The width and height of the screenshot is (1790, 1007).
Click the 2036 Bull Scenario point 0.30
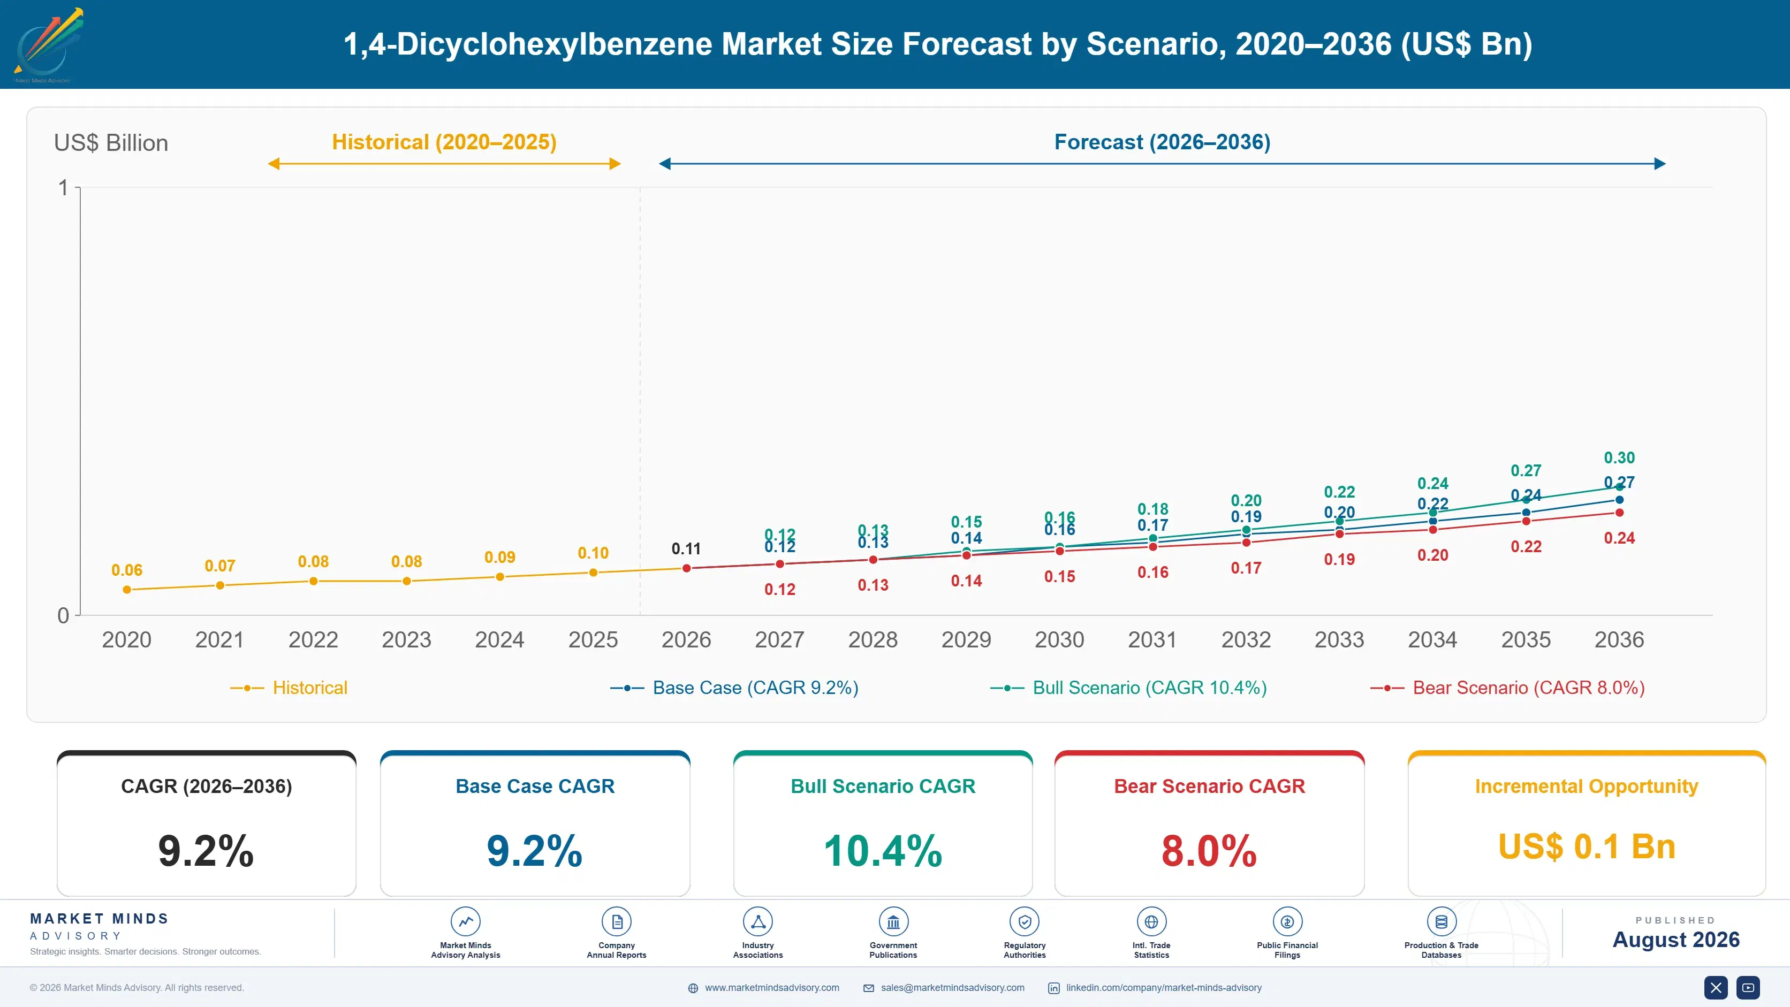click(x=1619, y=487)
